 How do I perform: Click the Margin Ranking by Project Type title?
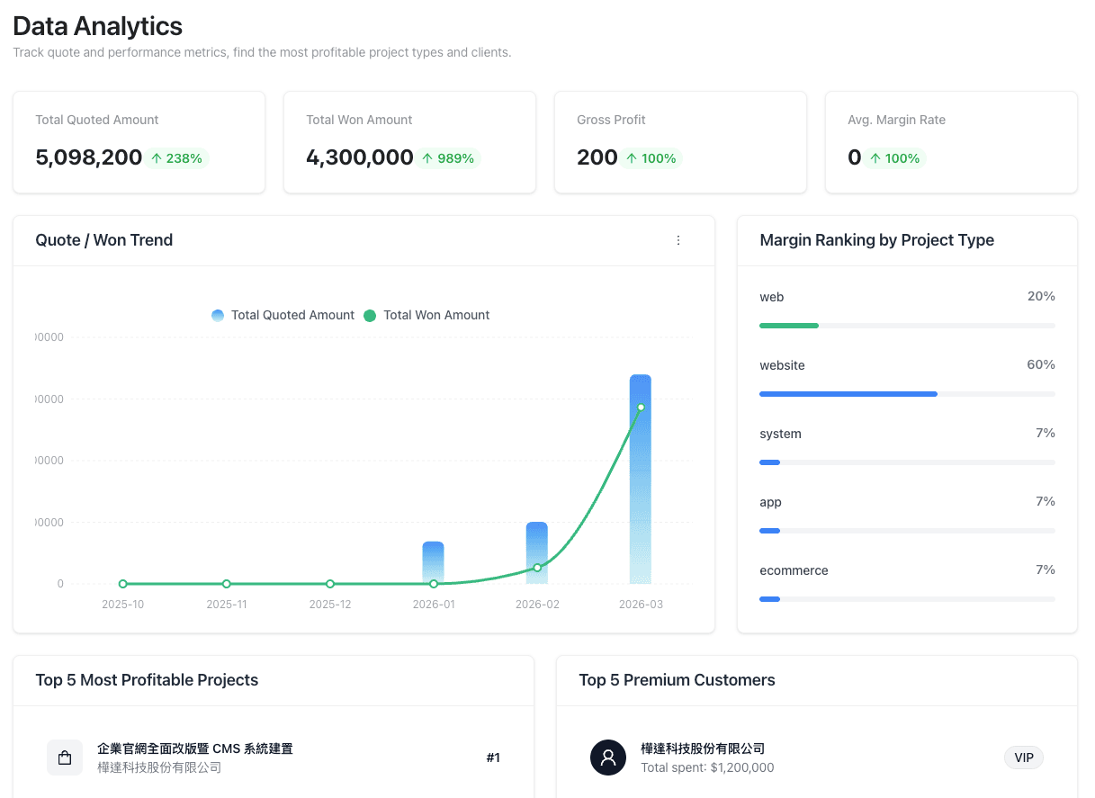tap(877, 240)
